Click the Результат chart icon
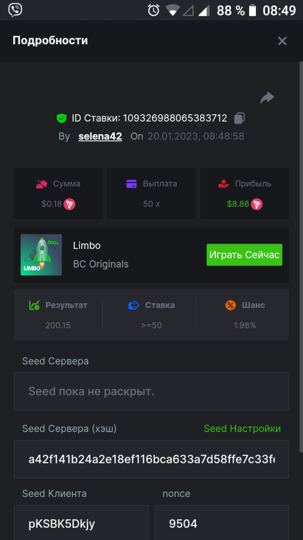Viewport: 303px width, 540px height. click(34, 305)
